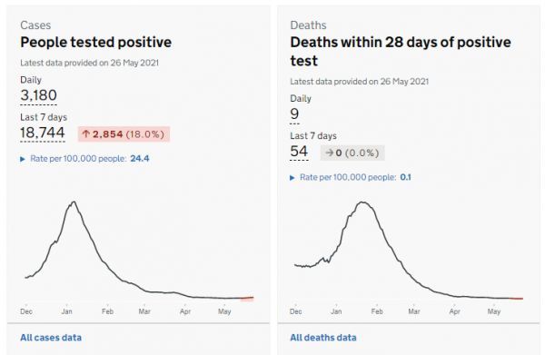
Task: Select last 7 days cases figure 18,744
Action: [x=43, y=133]
